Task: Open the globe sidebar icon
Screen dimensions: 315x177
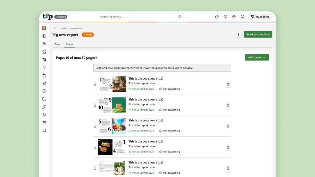Action: coord(44,83)
